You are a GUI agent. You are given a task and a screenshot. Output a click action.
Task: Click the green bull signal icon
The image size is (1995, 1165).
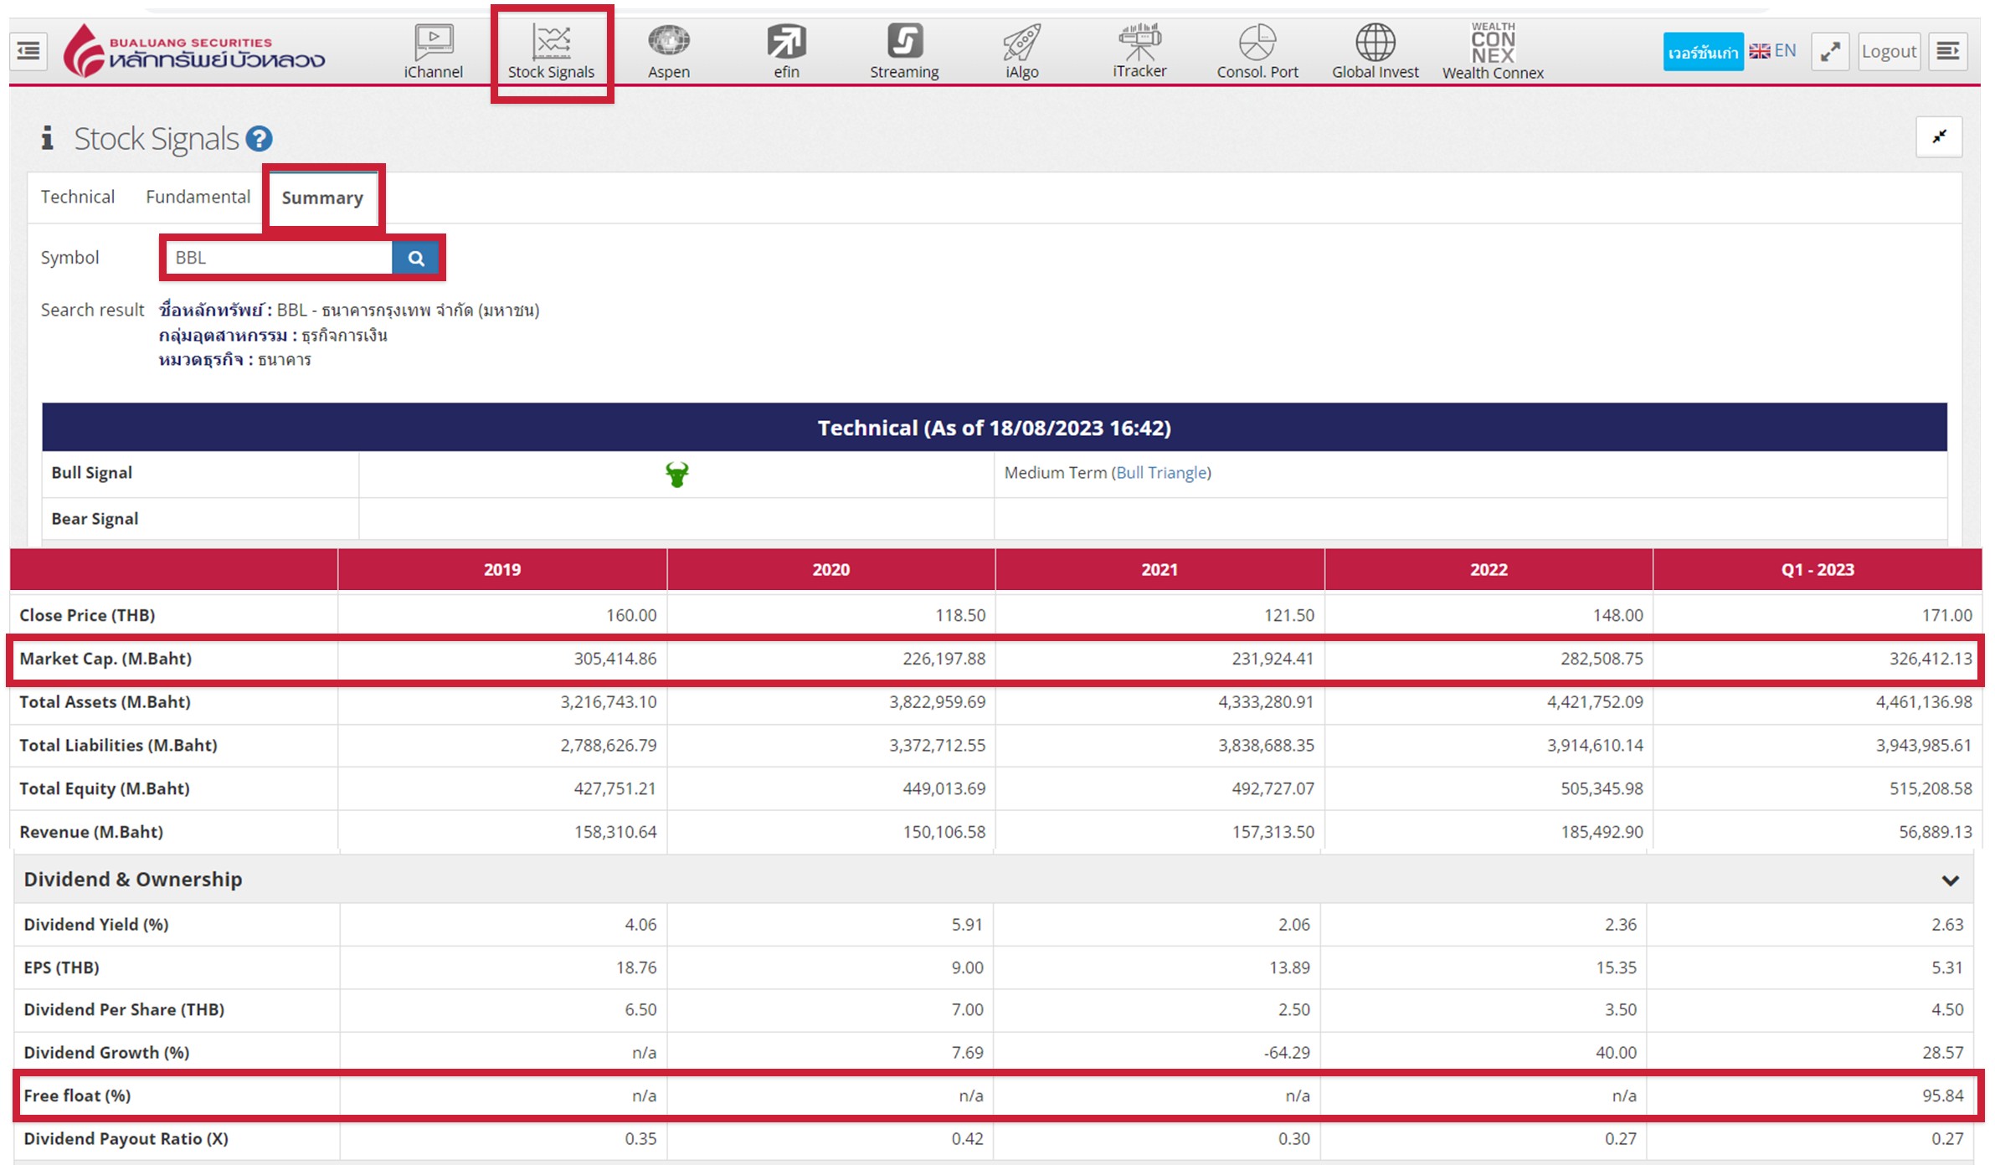[x=676, y=475]
